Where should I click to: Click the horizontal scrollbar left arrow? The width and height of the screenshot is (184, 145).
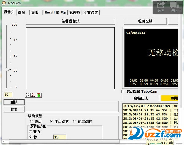pos(4,141)
